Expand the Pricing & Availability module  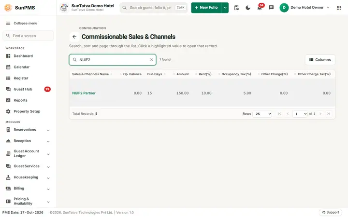click(x=28, y=201)
